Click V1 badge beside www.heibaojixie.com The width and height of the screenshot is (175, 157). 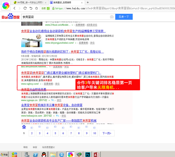coord(57,116)
